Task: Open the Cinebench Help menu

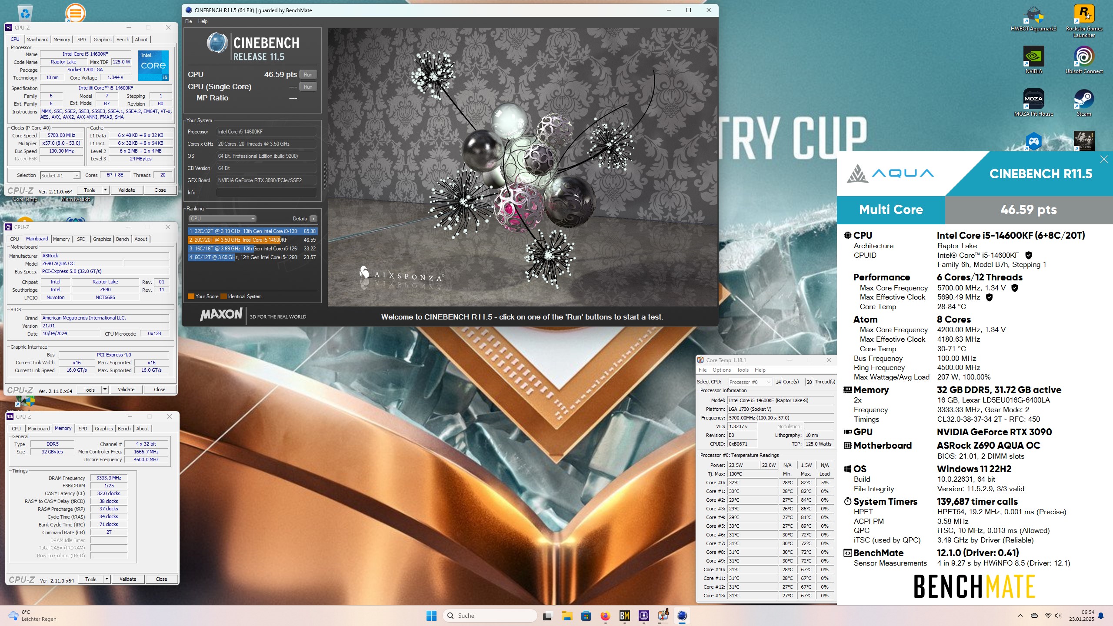Action: pos(203,21)
